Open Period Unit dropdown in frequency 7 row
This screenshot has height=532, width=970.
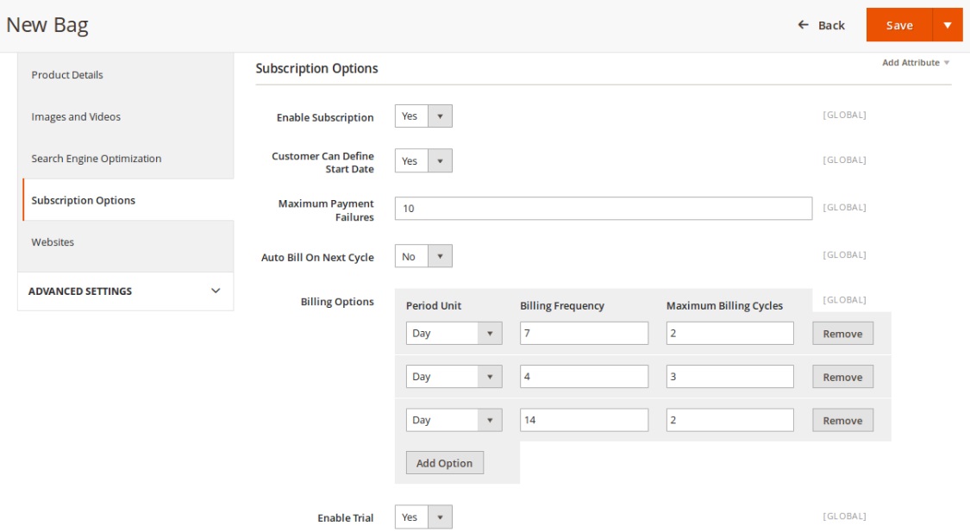[x=454, y=333]
